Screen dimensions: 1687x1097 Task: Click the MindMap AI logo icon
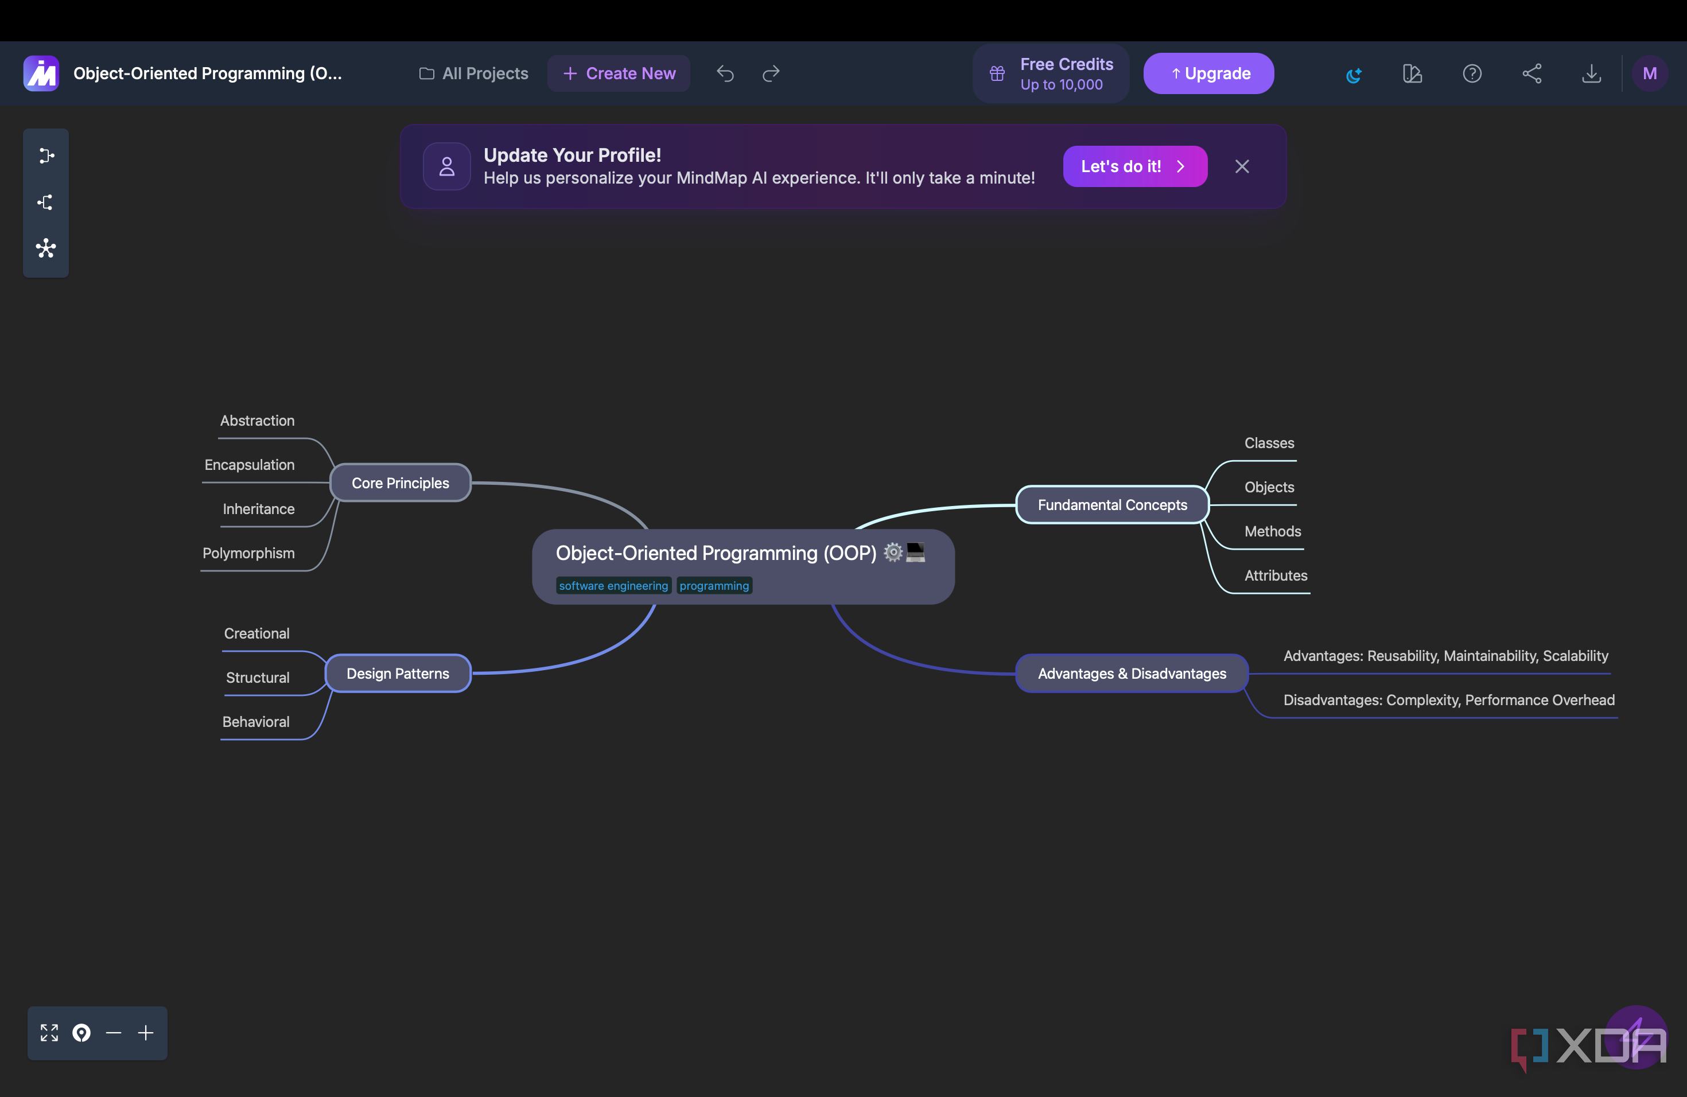[x=41, y=73]
